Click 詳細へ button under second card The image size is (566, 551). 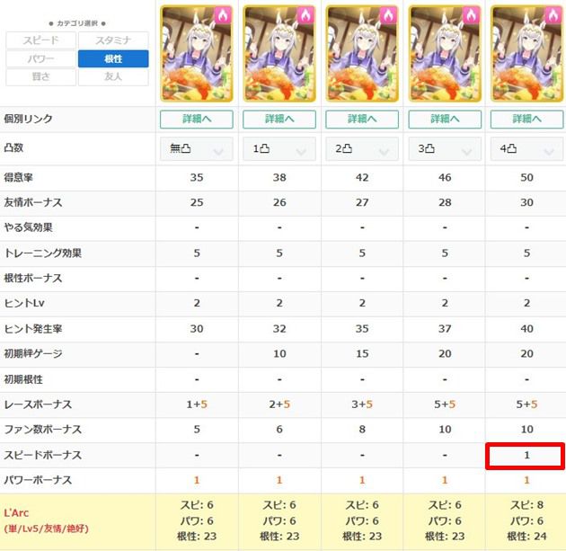point(279,120)
